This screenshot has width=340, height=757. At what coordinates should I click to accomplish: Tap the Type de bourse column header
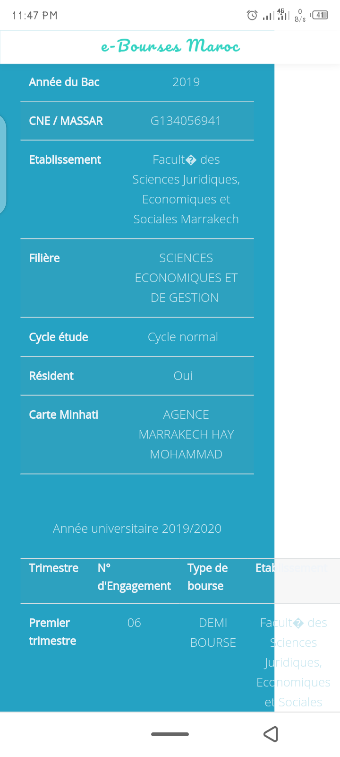208,577
